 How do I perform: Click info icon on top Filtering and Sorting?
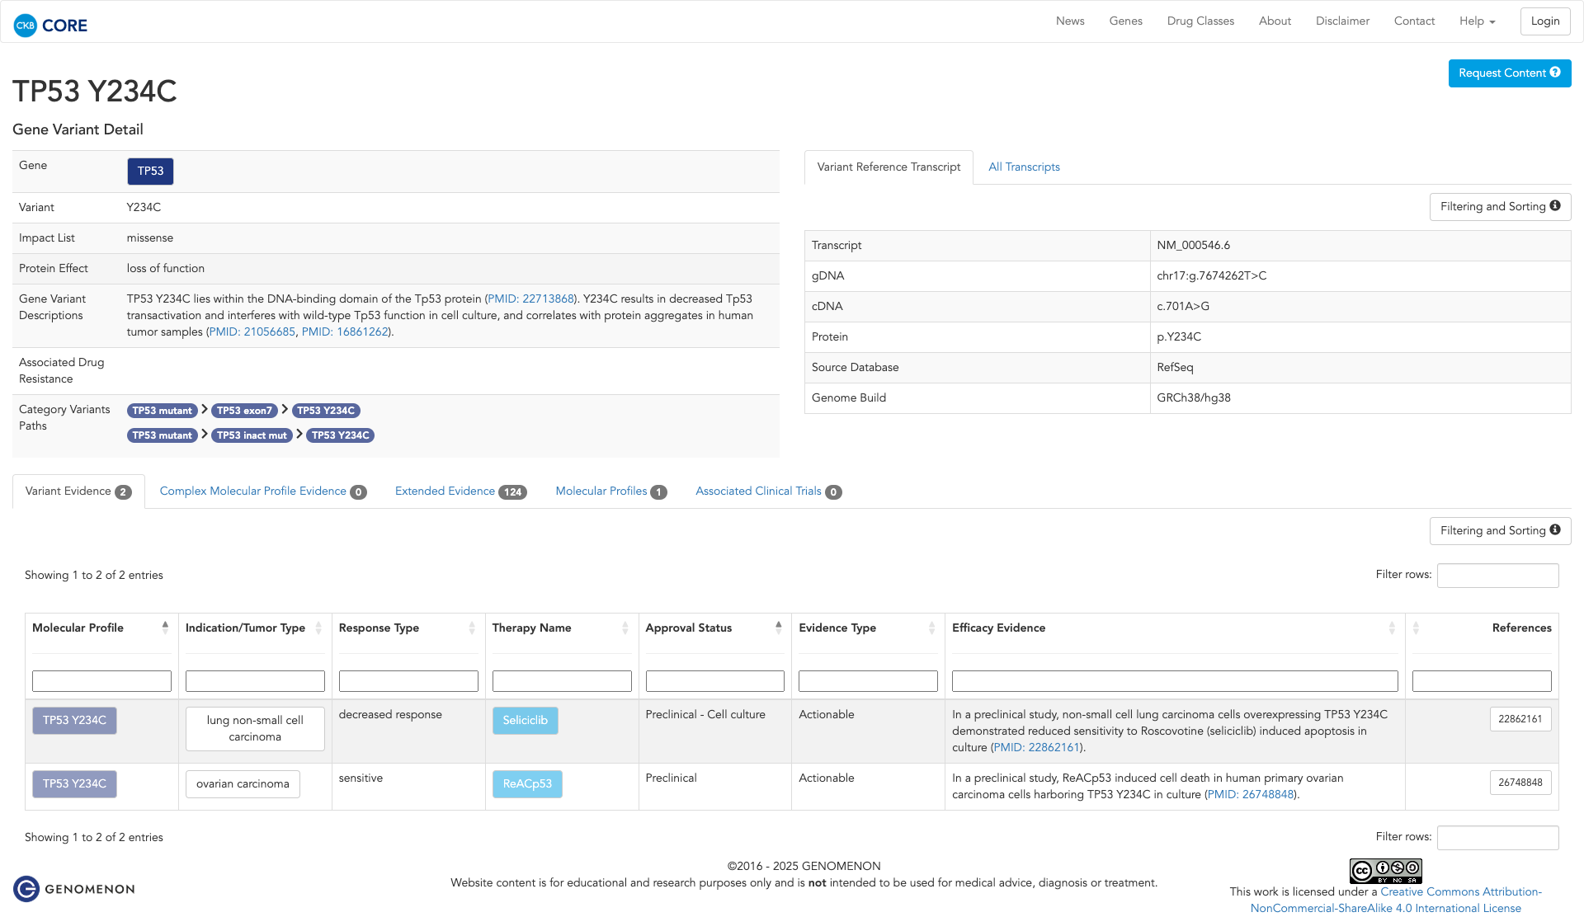pyautogui.click(x=1555, y=206)
